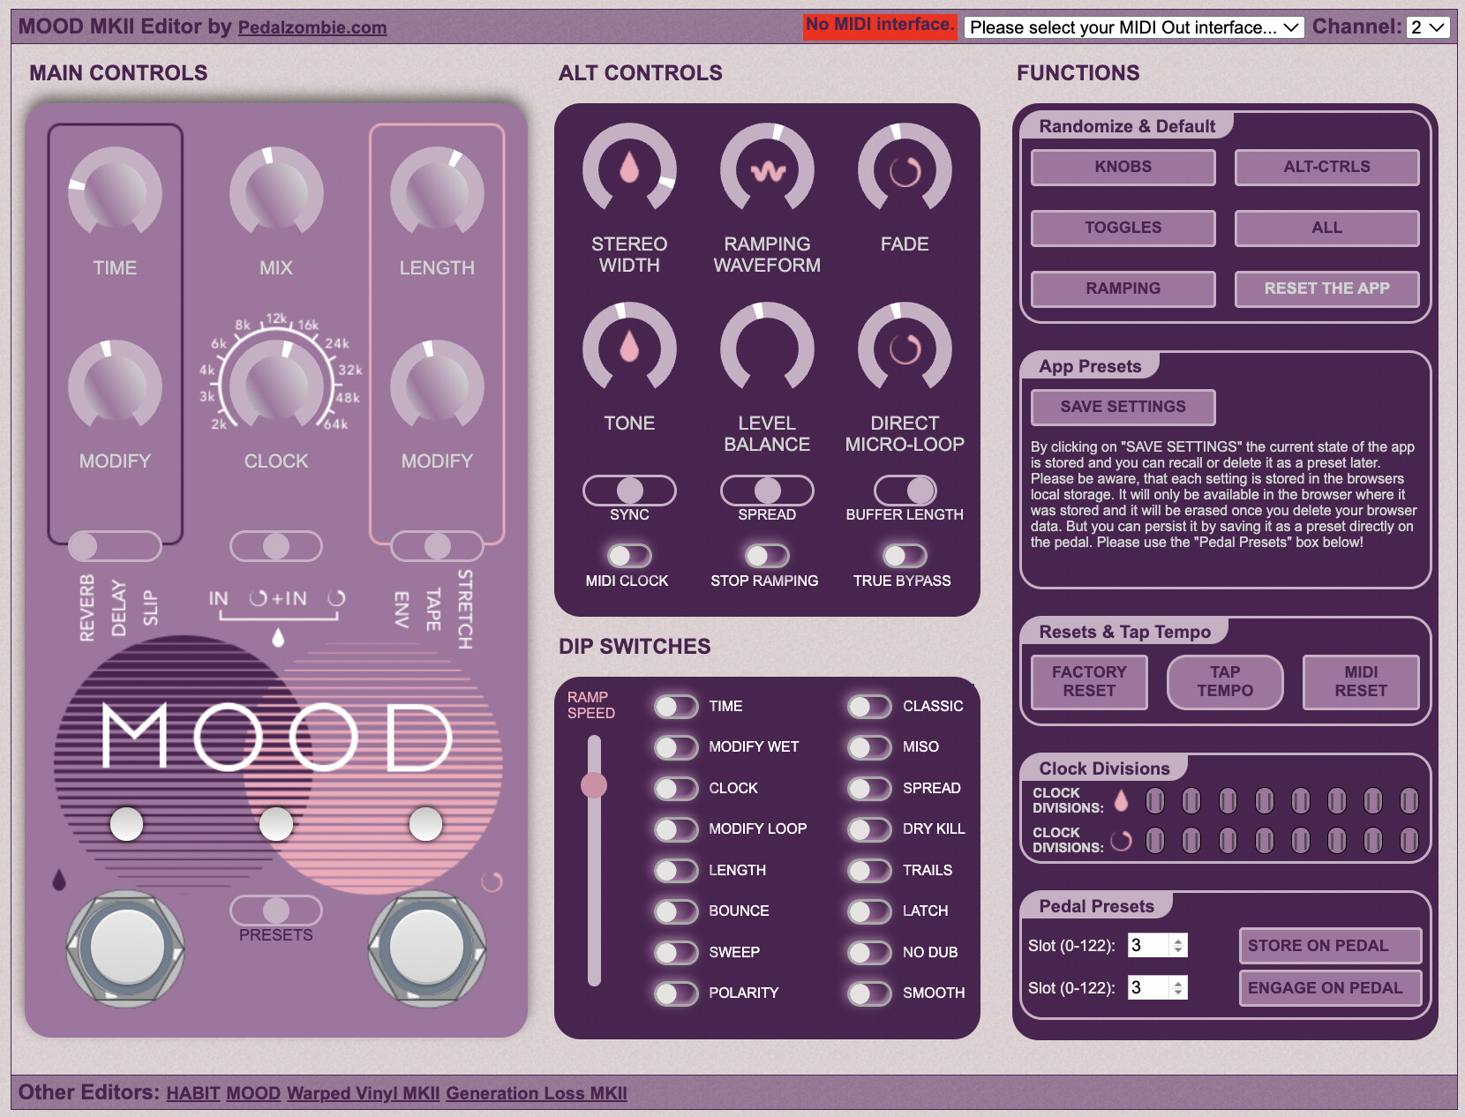Click STORE ON PEDAL button
Viewport: 1465px width, 1117px height.
1330,946
